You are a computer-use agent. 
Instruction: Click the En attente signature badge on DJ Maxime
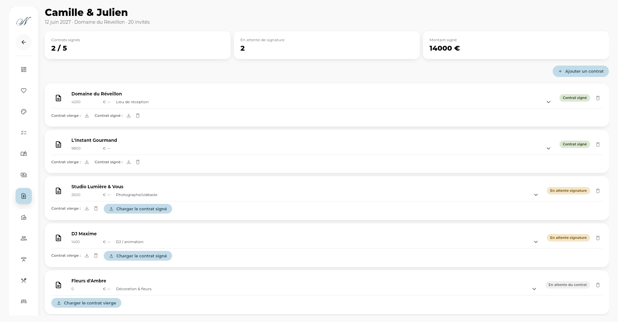click(568, 238)
